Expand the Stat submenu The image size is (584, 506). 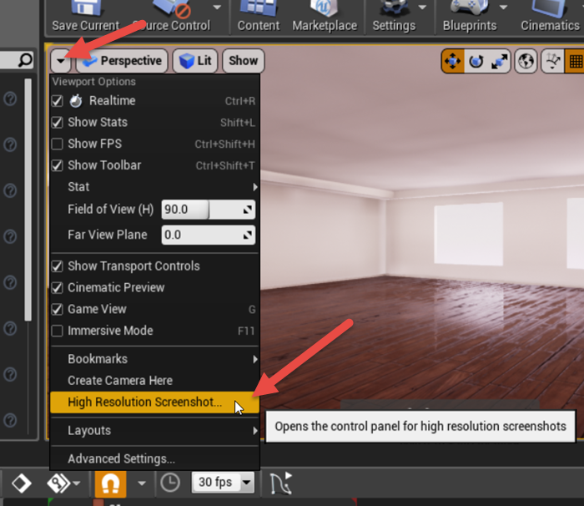154,187
